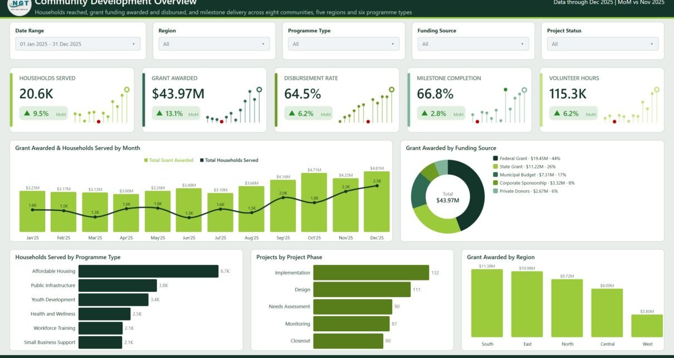Select the Affordable Housing bar

[x=148, y=271]
